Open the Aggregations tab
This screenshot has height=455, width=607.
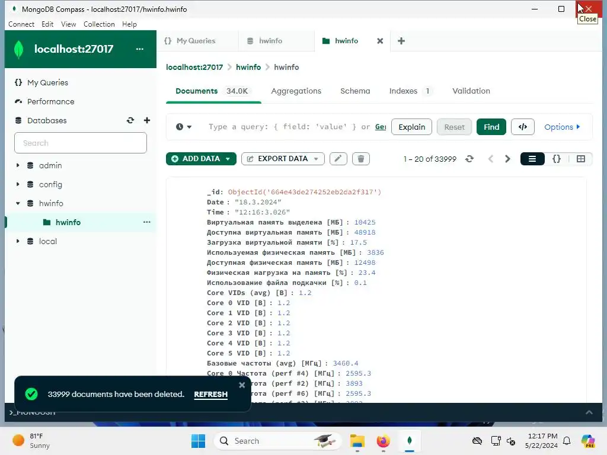click(x=296, y=91)
